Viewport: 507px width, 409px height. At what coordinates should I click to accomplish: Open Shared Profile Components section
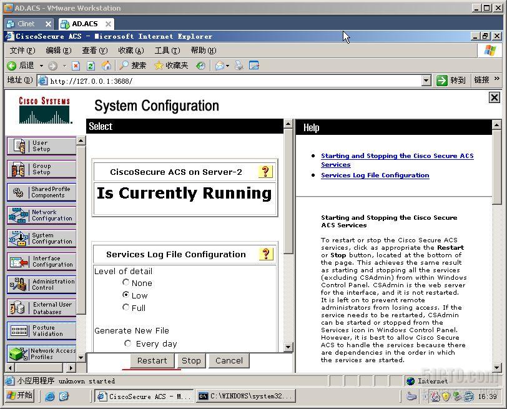(x=41, y=192)
